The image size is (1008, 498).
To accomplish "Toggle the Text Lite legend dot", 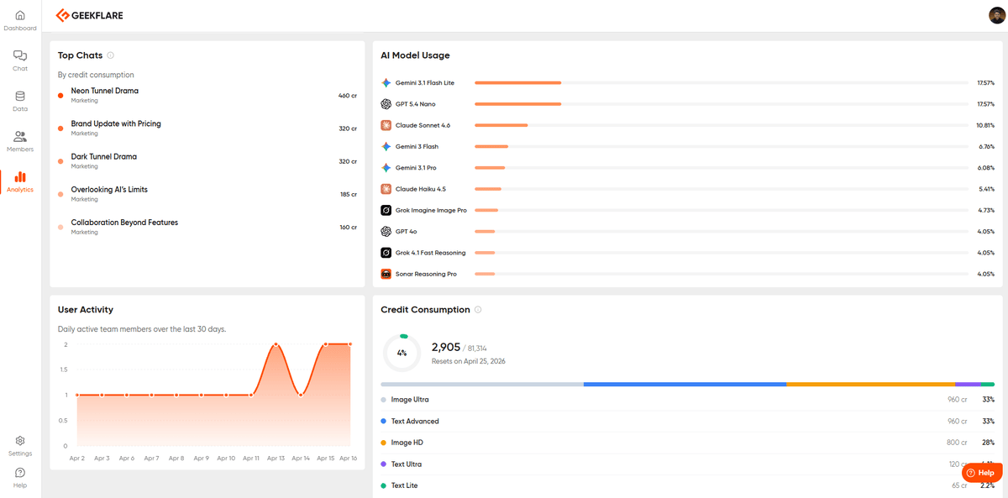I will point(384,485).
